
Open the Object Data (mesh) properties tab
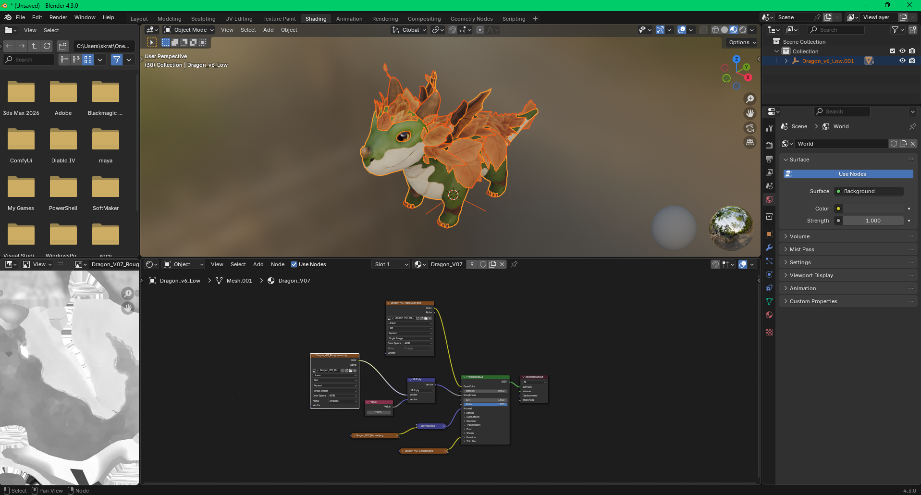click(x=769, y=301)
